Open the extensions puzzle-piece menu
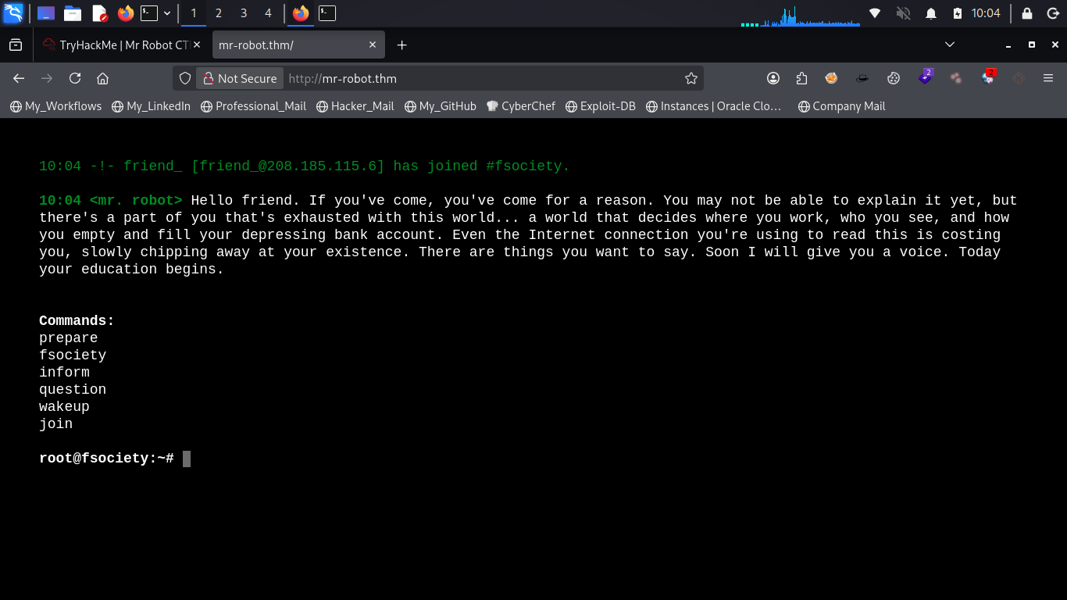 (x=801, y=78)
